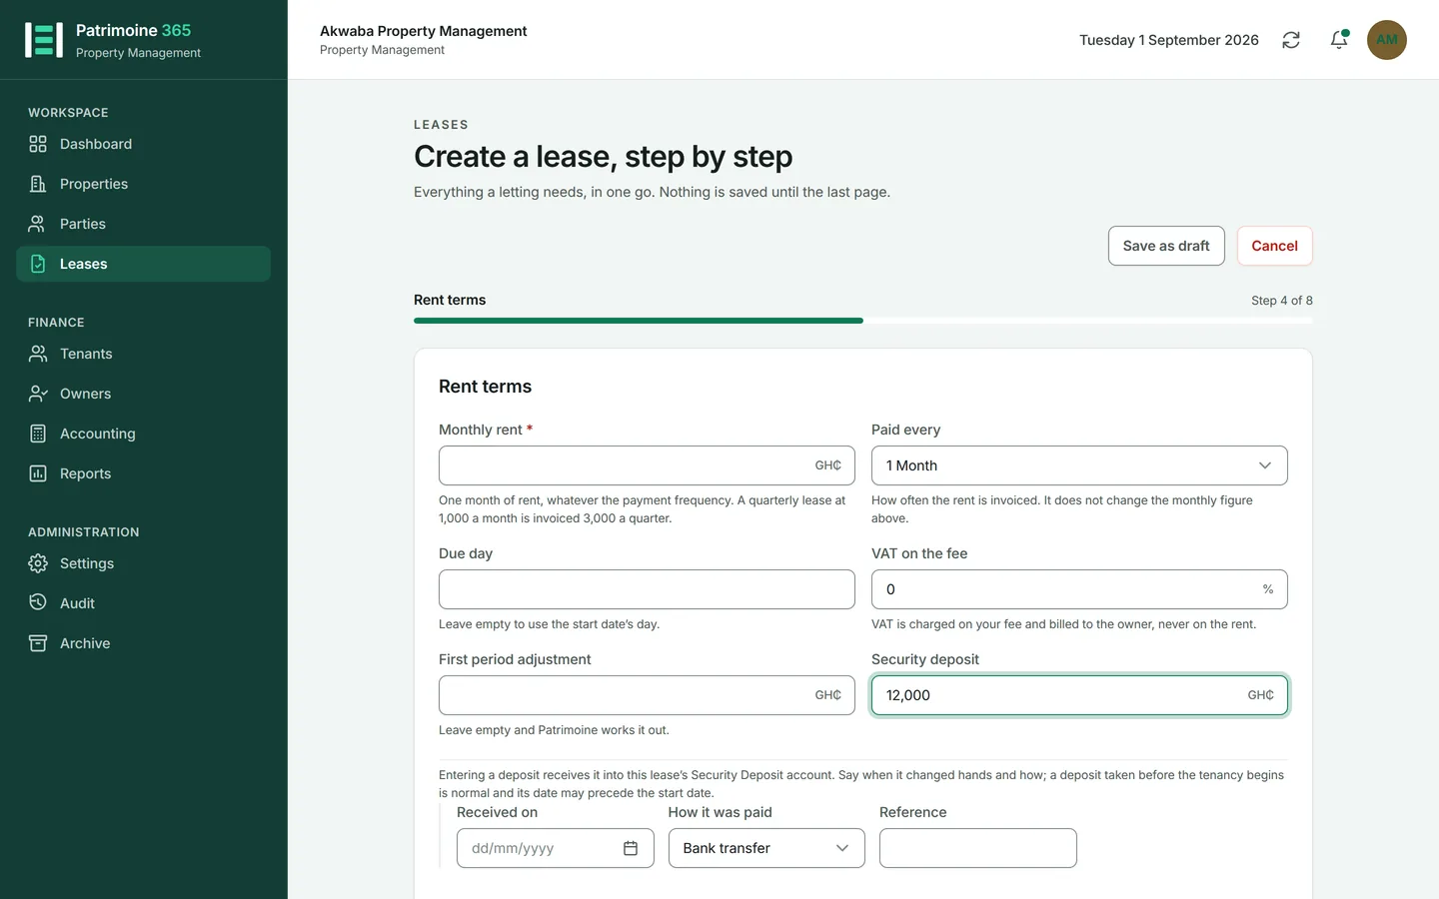The width and height of the screenshot is (1439, 899).
Task: Open Accounting page
Action: 143,434
